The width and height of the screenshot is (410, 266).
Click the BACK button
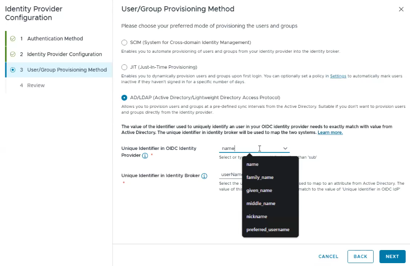[360, 256]
